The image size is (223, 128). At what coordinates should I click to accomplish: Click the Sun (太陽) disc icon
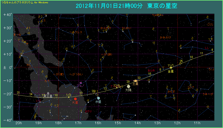click(128, 86)
